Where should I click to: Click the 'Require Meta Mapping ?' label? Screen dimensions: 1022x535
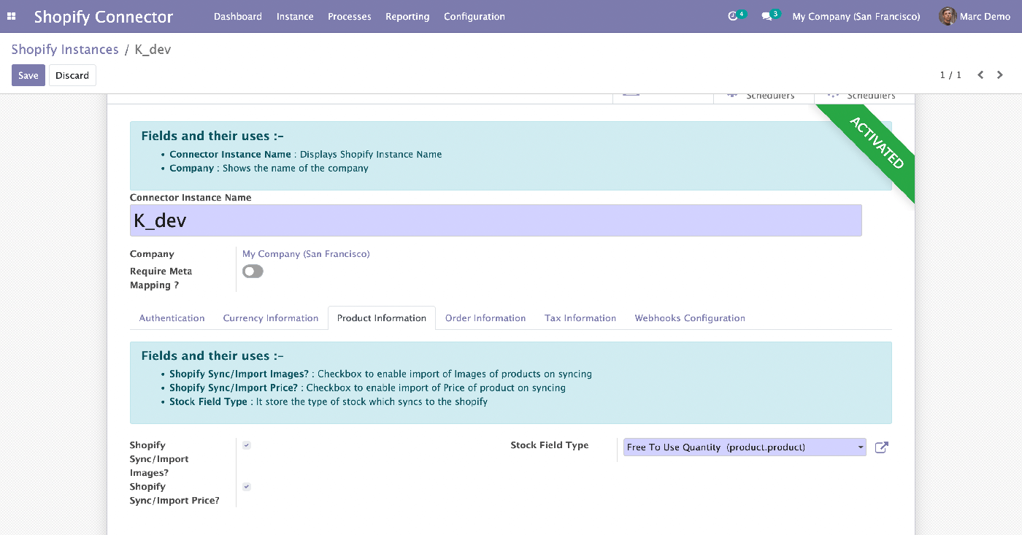point(161,278)
